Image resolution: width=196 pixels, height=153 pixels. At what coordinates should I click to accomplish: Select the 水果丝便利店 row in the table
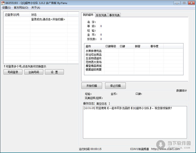click(x=94, y=51)
